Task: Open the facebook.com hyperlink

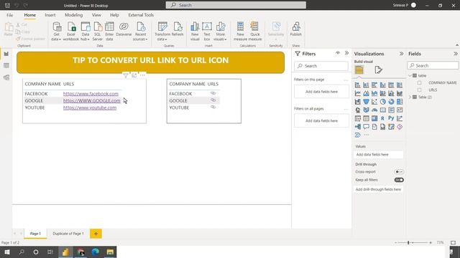Action: pyautogui.click(x=91, y=94)
